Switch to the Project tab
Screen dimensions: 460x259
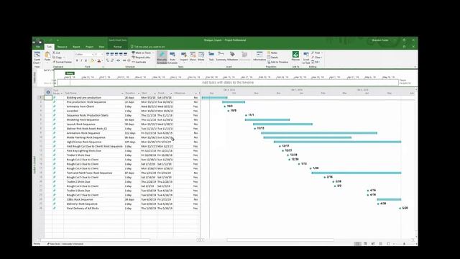coord(89,47)
